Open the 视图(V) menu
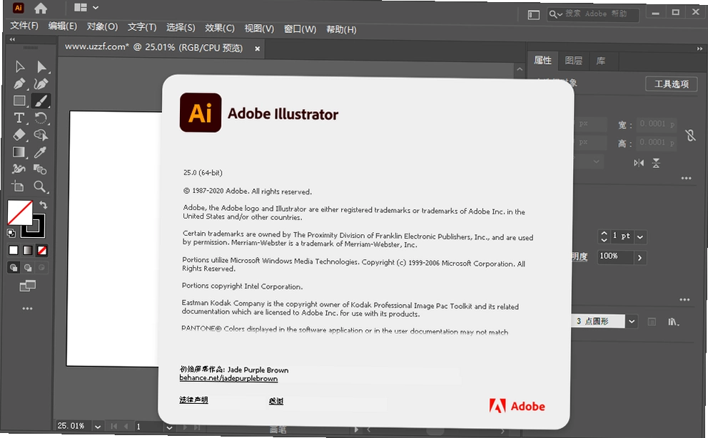The image size is (708, 438). coord(259,28)
